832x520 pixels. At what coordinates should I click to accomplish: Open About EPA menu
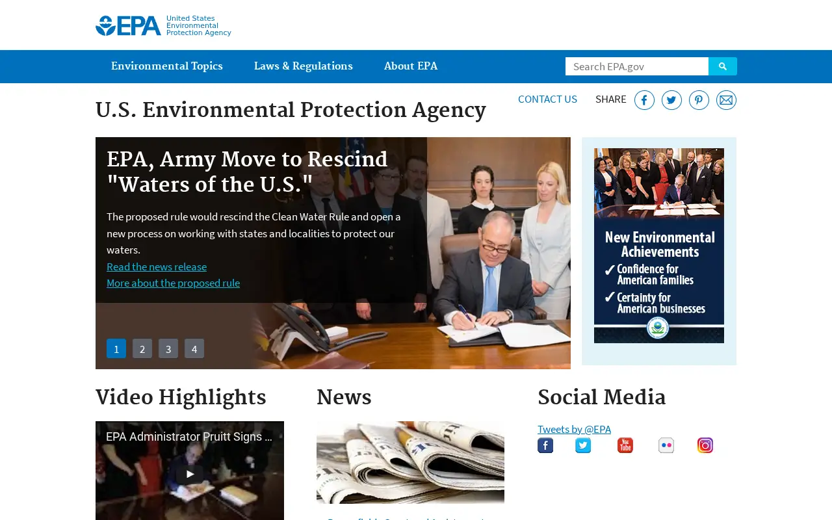point(411,66)
